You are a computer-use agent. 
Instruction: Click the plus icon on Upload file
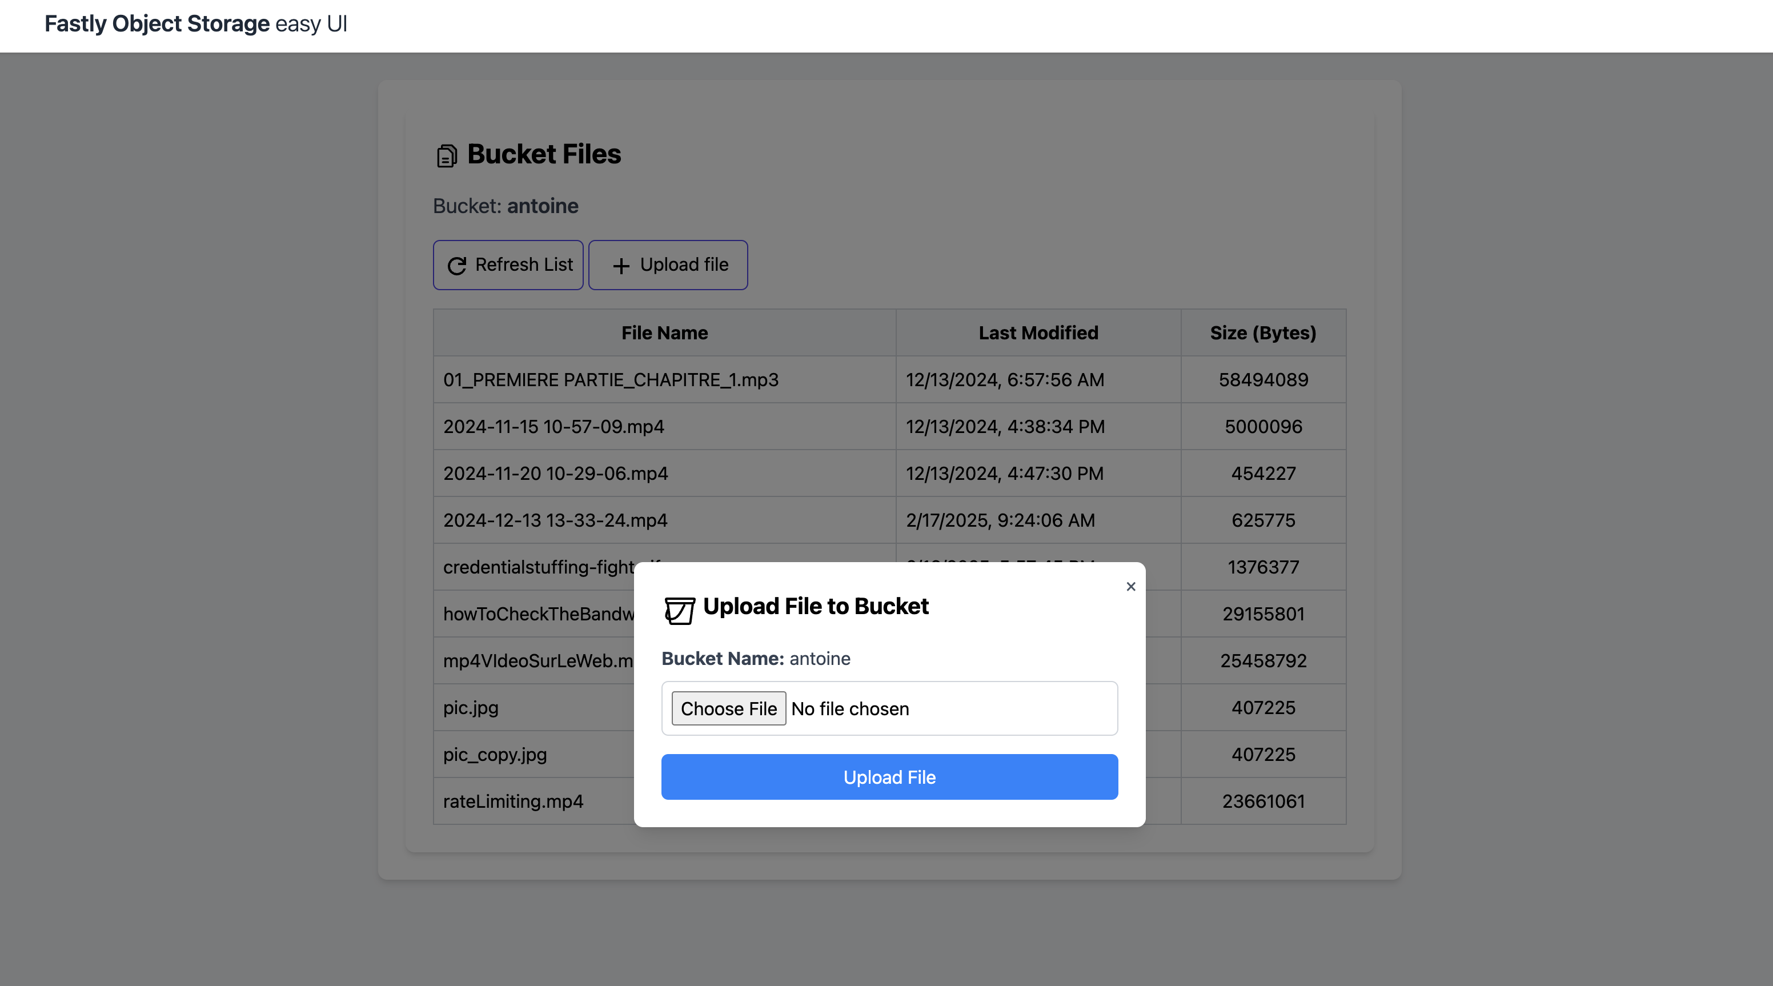point(621,266)
